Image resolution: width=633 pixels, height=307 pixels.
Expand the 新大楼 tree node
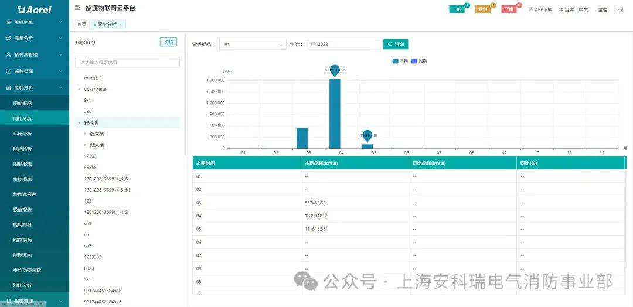(x=85, y=145)
